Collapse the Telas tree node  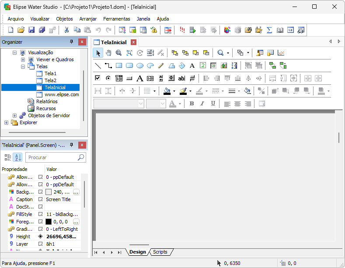[23, 66]
